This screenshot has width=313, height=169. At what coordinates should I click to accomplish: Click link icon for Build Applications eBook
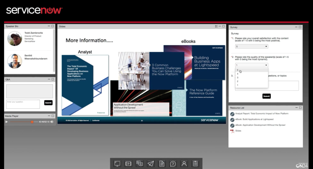pos(232,120)
